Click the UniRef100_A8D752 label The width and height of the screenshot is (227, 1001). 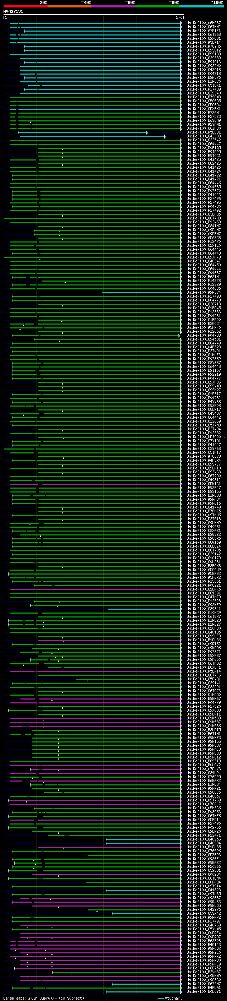(204, 968)
